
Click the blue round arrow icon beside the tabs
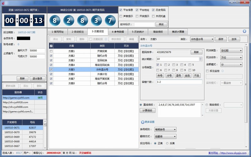pos(244,31)
